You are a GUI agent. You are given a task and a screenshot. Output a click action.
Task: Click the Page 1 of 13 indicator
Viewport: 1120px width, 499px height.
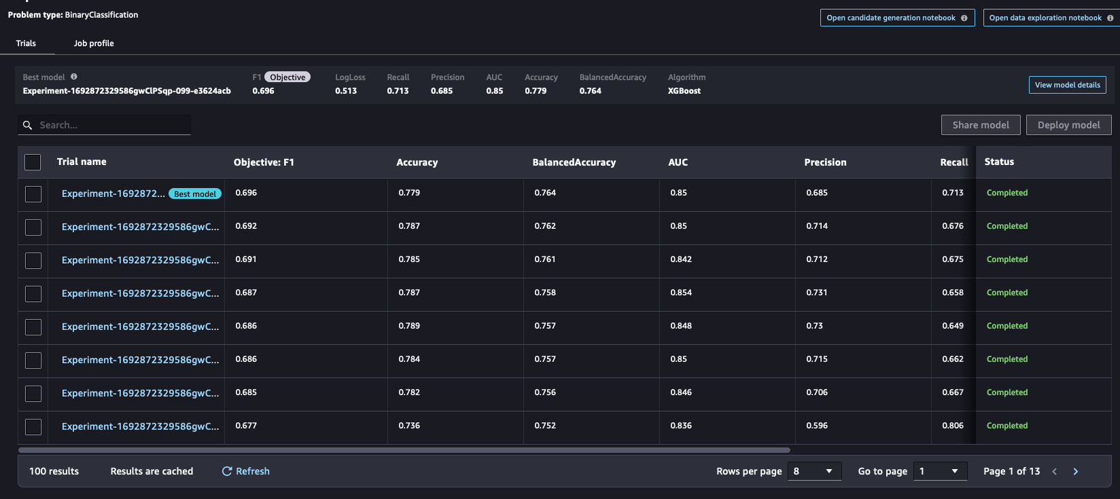(1012, 471)
